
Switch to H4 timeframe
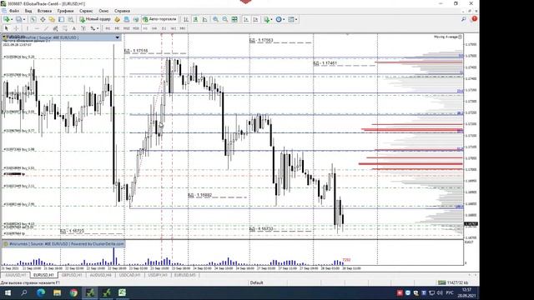click(x=154, y=28)
